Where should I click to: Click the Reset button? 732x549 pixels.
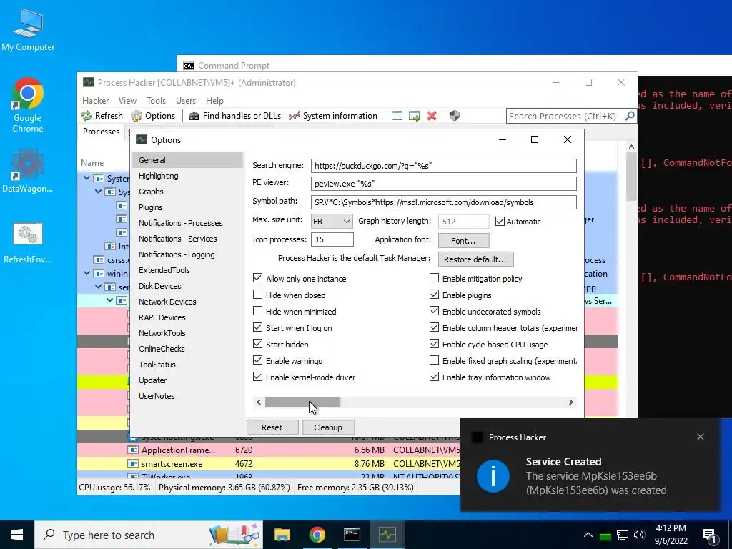click(272, 427)
